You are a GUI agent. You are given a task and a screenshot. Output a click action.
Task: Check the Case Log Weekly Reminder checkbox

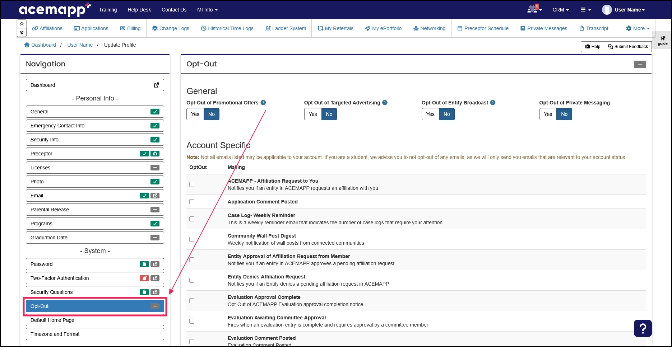point(191,219)
